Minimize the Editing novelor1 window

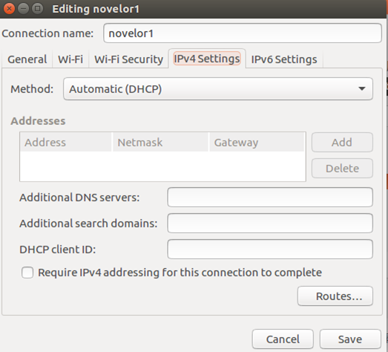coord(24,9)
